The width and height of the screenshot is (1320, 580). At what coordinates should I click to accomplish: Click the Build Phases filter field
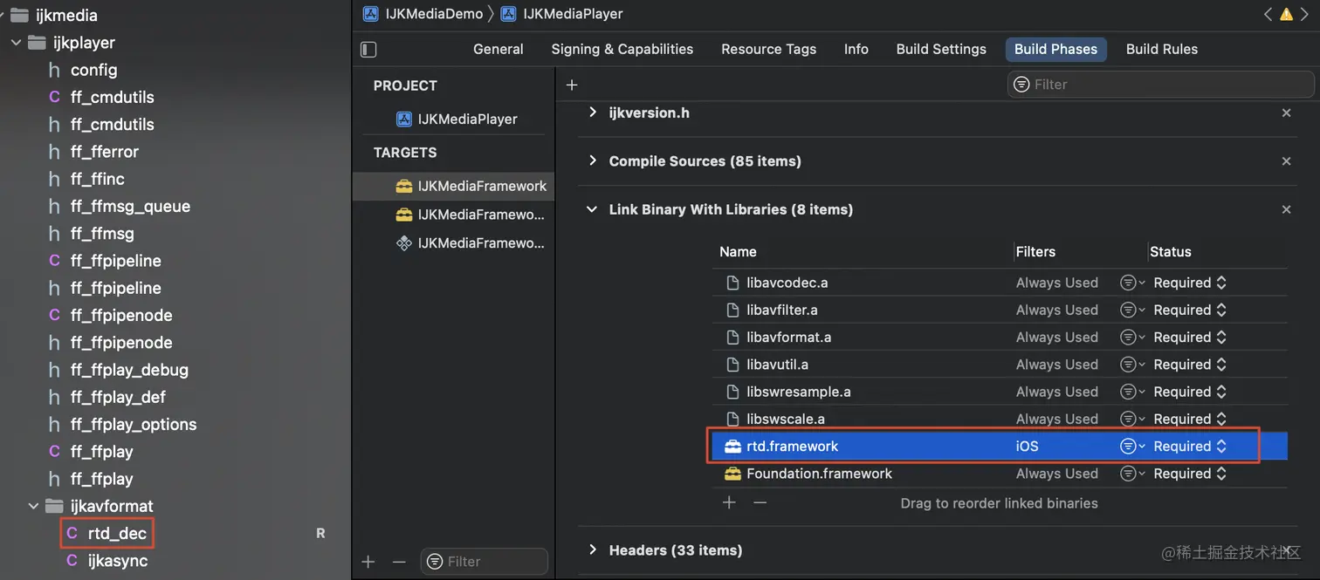coord(1161,85)
